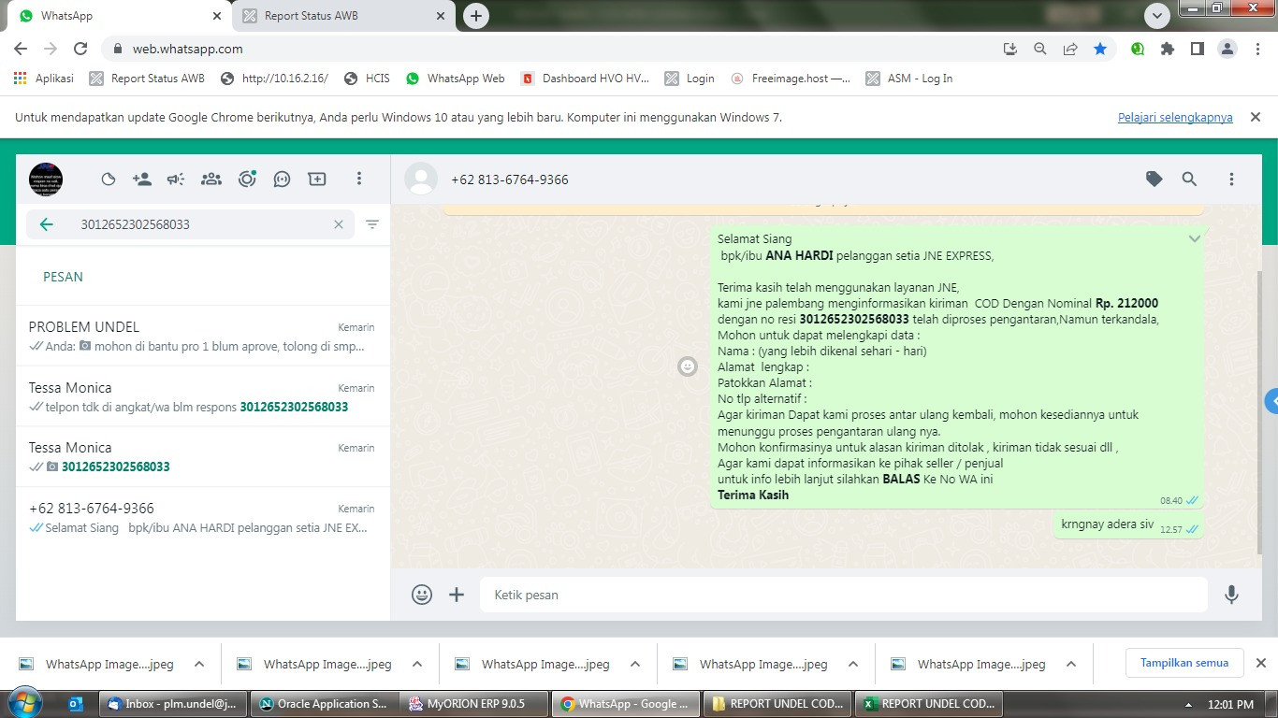
Task: Toggle the chat list filter icon
Action: point(372,224)
